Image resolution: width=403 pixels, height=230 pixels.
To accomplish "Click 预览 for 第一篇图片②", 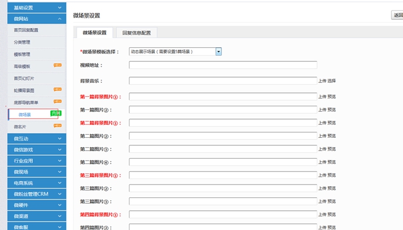I will (x=332, y=110).
